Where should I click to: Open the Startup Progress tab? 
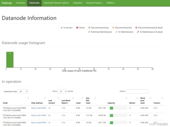coord(94,3)
